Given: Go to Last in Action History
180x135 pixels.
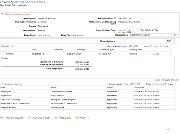Looking at the screenshot, I should tap(170, 84).
